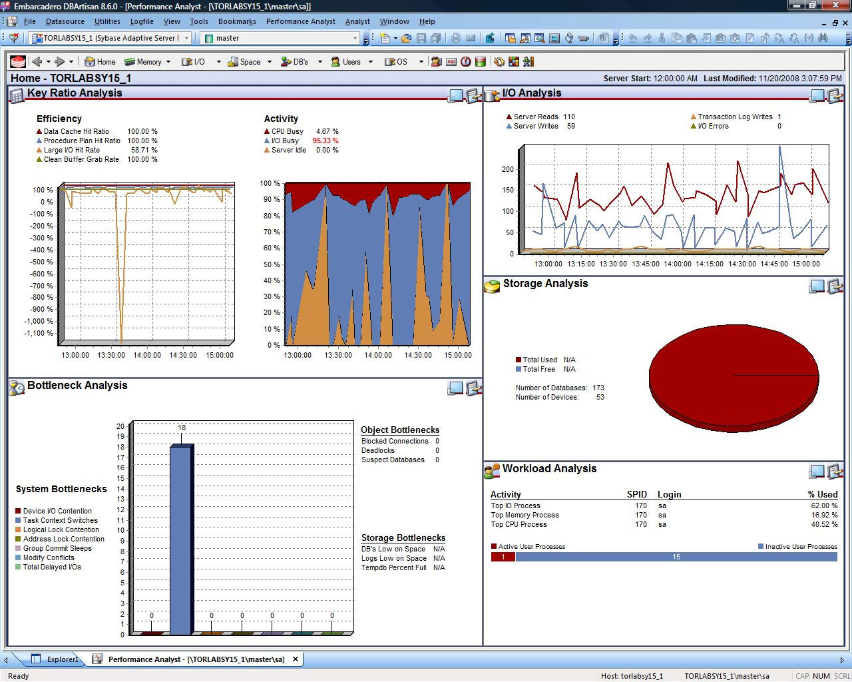Screen dimensions: 852x682
Task: Click the SQL icon on the analyst toolbar
Action: 451,62
